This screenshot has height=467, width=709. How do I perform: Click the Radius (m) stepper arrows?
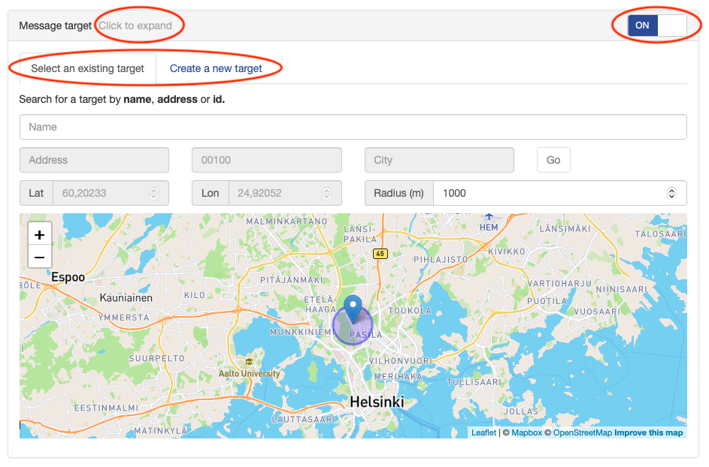click(x=671, y=193)
